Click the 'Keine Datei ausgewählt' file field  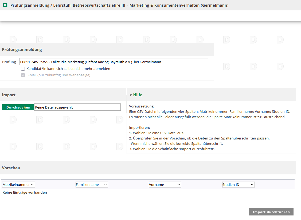(77, 107)
